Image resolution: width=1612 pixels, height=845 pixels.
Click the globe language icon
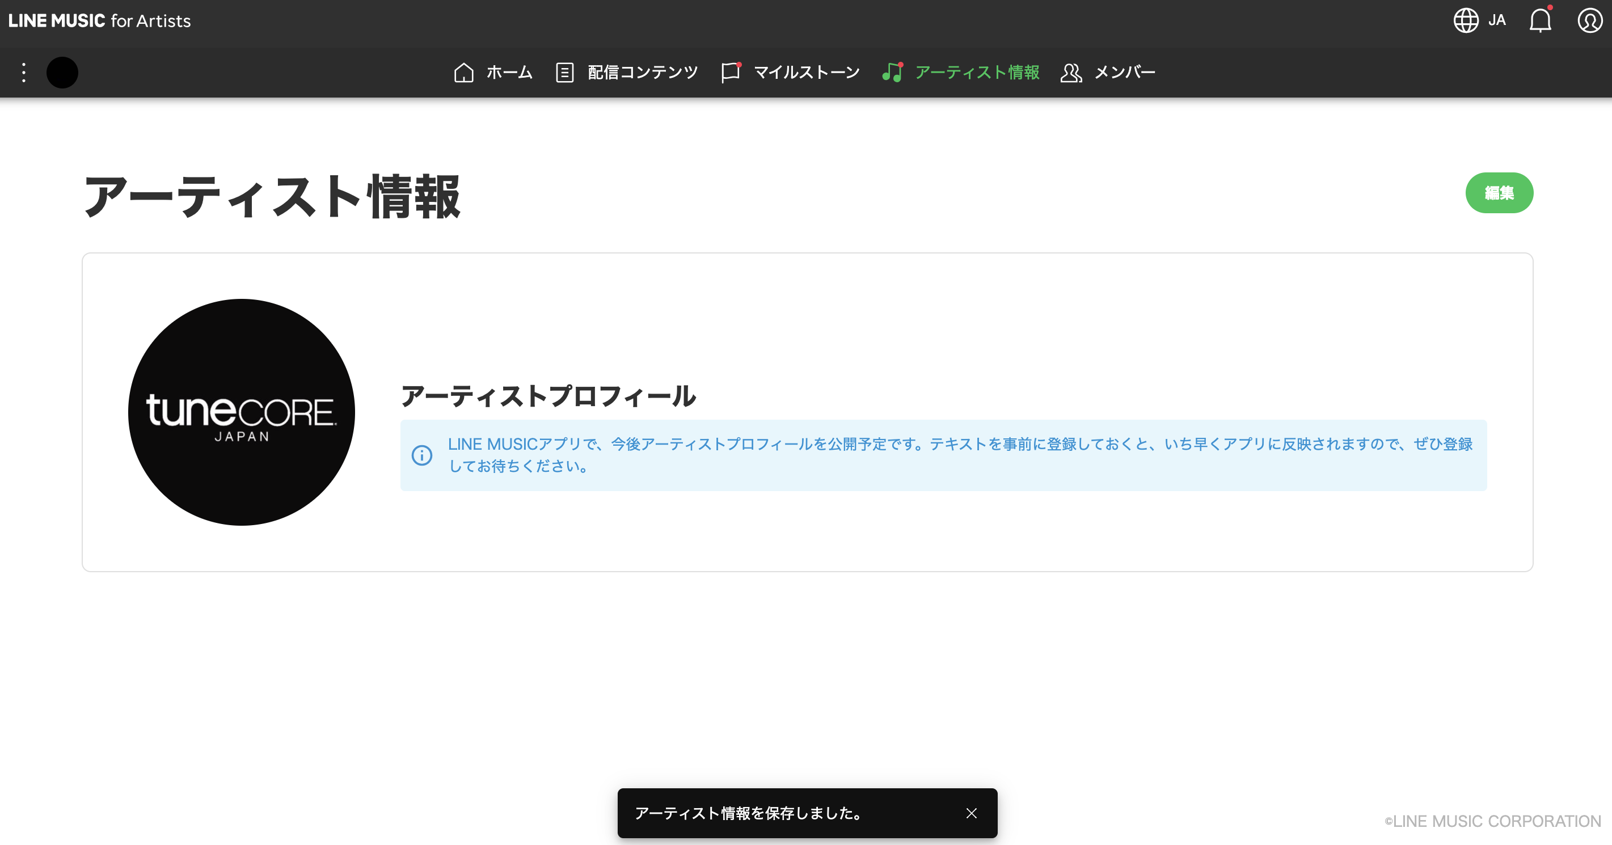click(x=1466, y=20)
